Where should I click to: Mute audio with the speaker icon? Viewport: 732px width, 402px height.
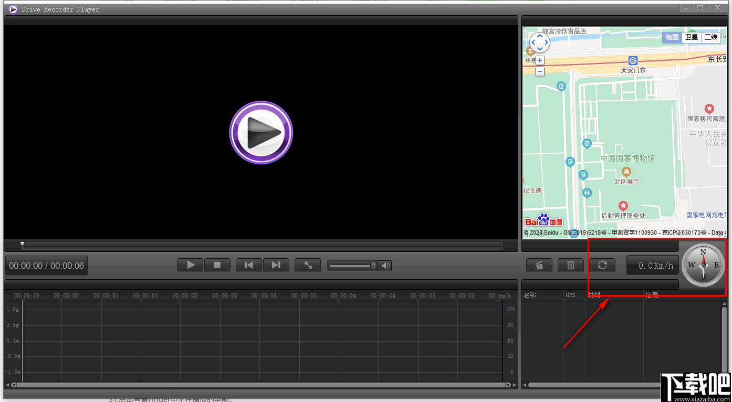point(385,265)
